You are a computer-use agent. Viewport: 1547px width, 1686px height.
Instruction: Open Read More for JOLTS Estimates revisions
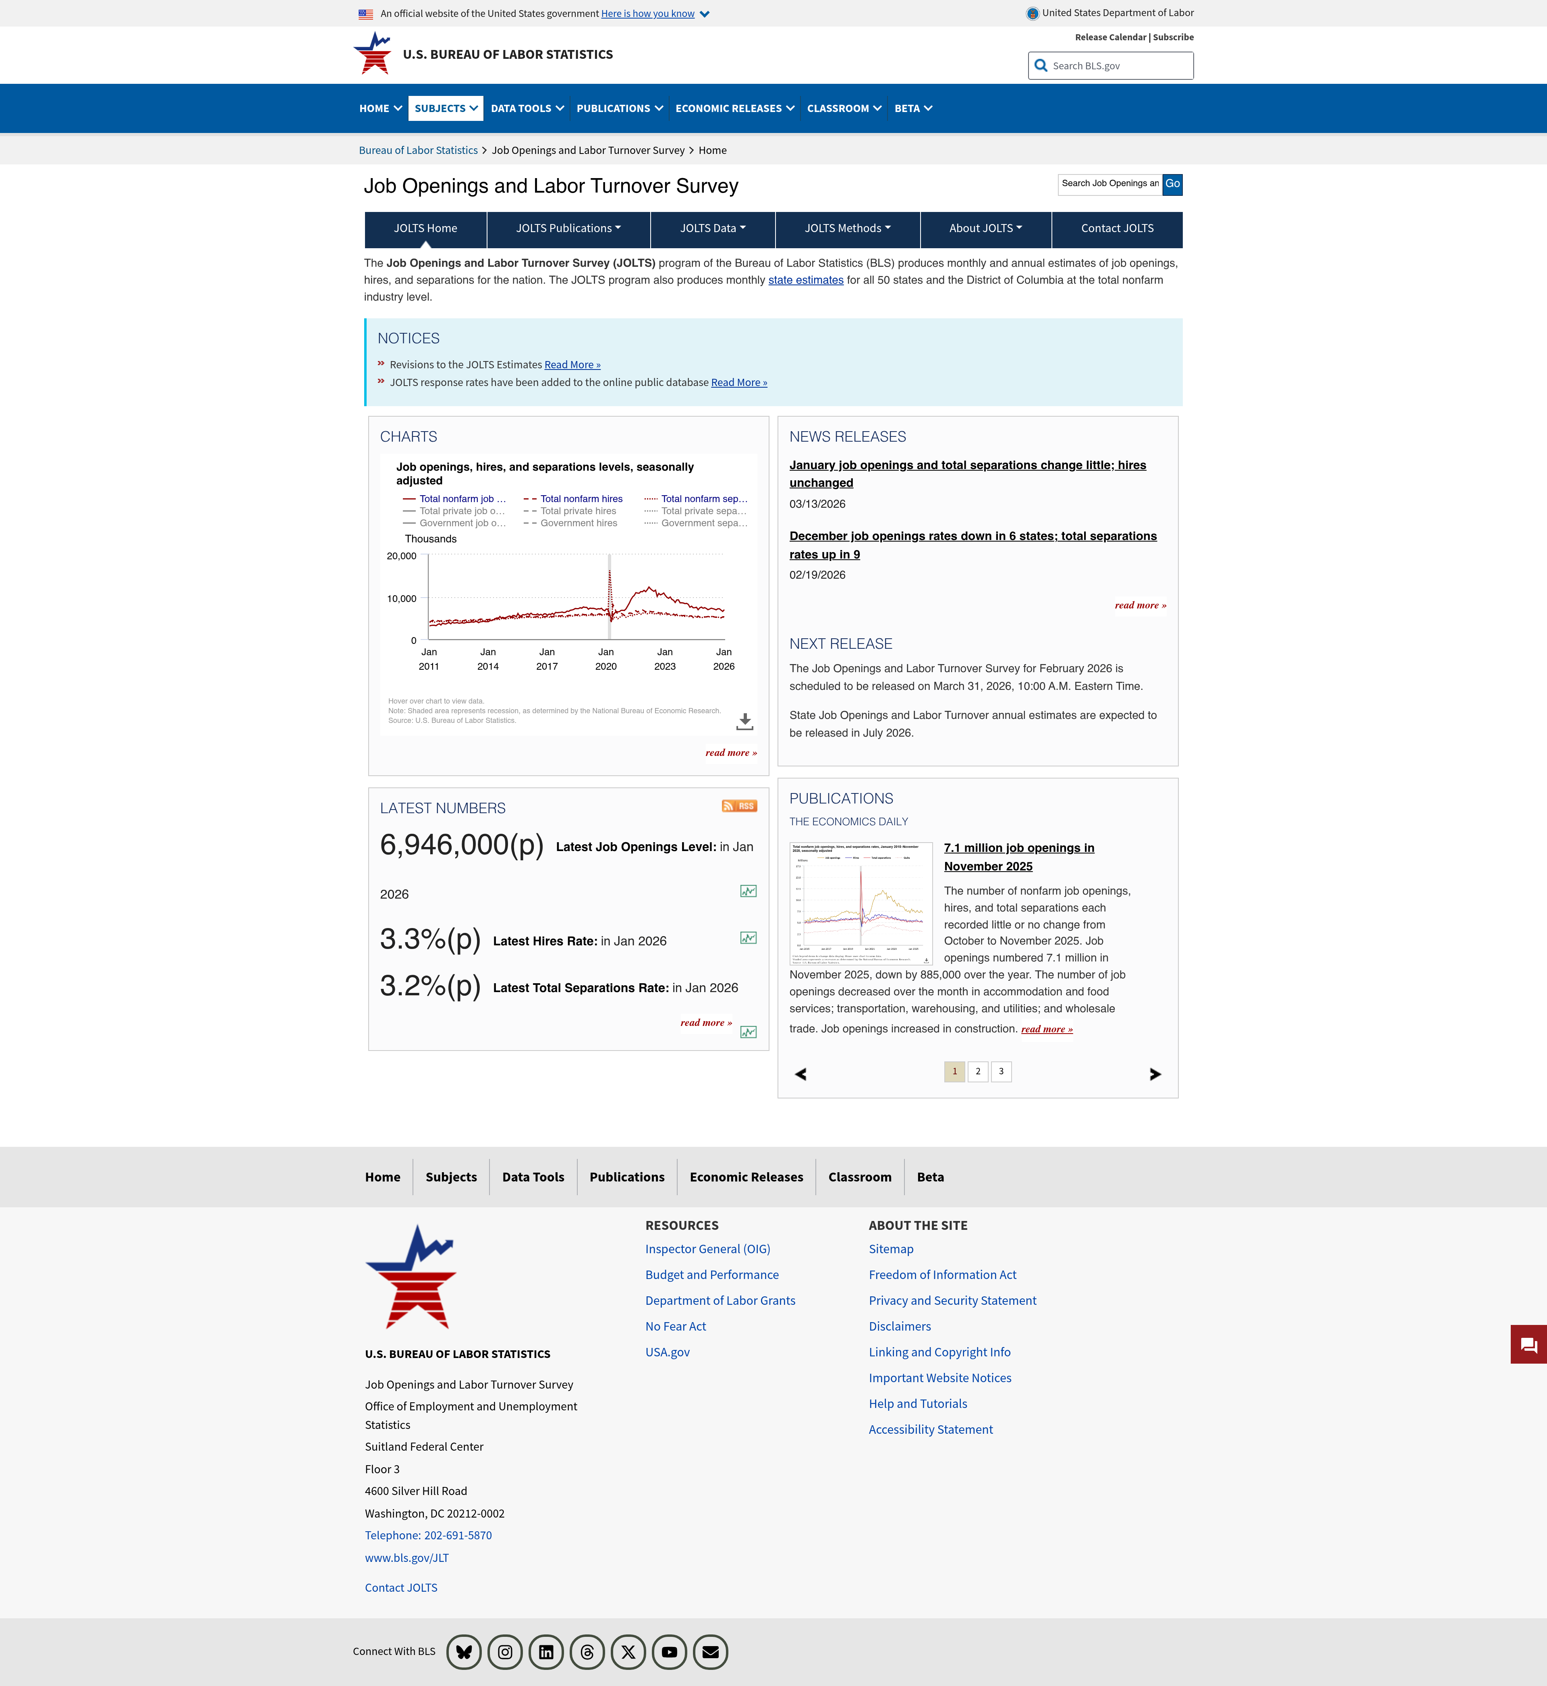pos(572,365)
